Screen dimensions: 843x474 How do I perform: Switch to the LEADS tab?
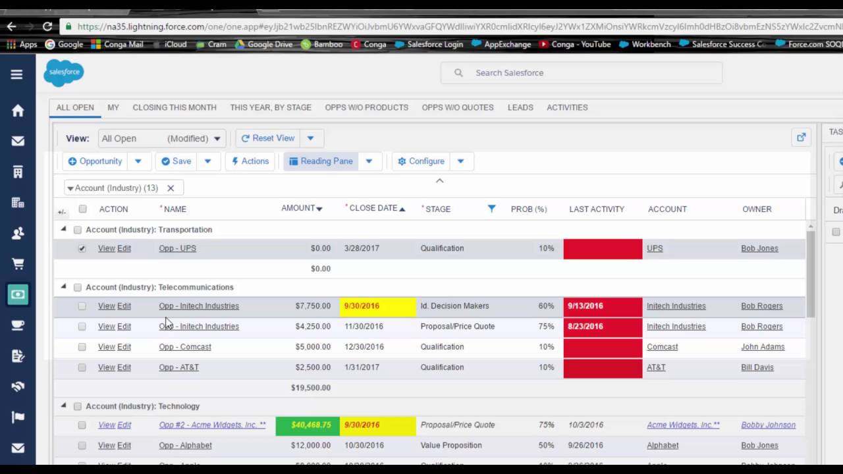click(520, 107)
